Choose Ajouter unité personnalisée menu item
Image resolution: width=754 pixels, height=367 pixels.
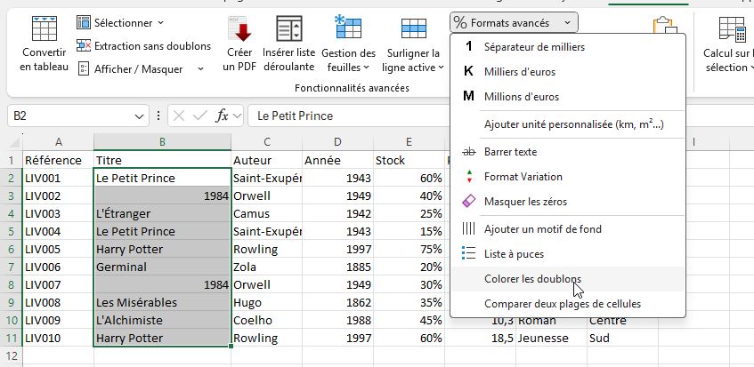[568, 124]
